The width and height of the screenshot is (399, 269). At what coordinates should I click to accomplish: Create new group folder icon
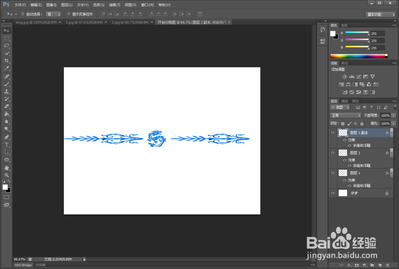point(372,265)
